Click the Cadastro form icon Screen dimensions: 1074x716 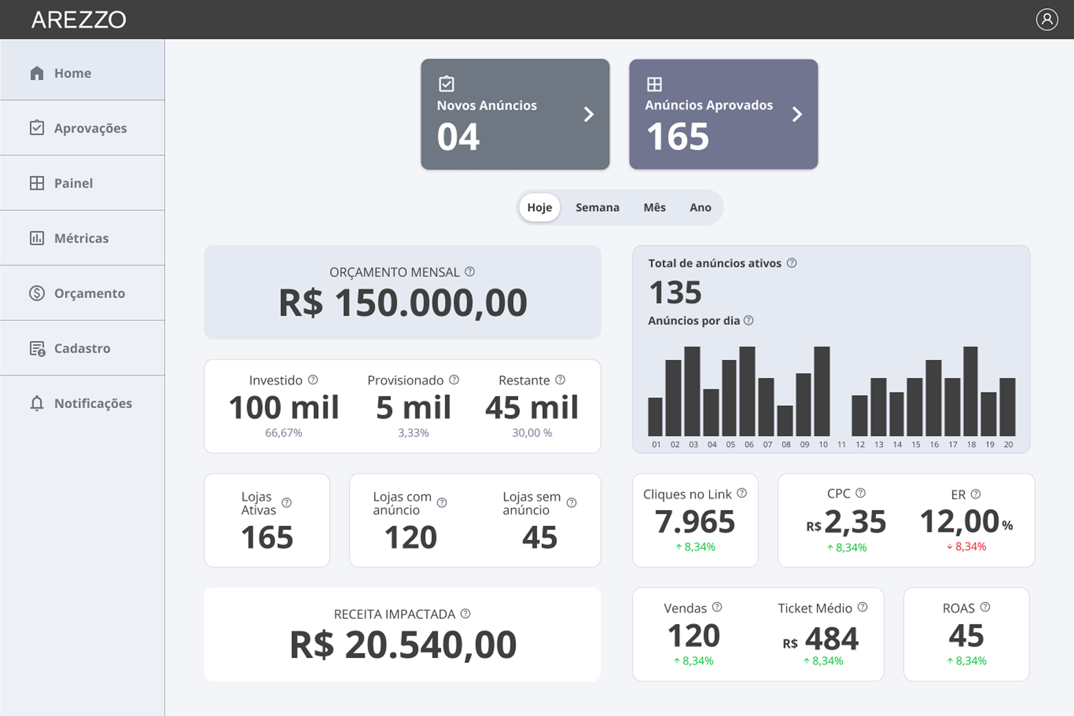[37, 348]
